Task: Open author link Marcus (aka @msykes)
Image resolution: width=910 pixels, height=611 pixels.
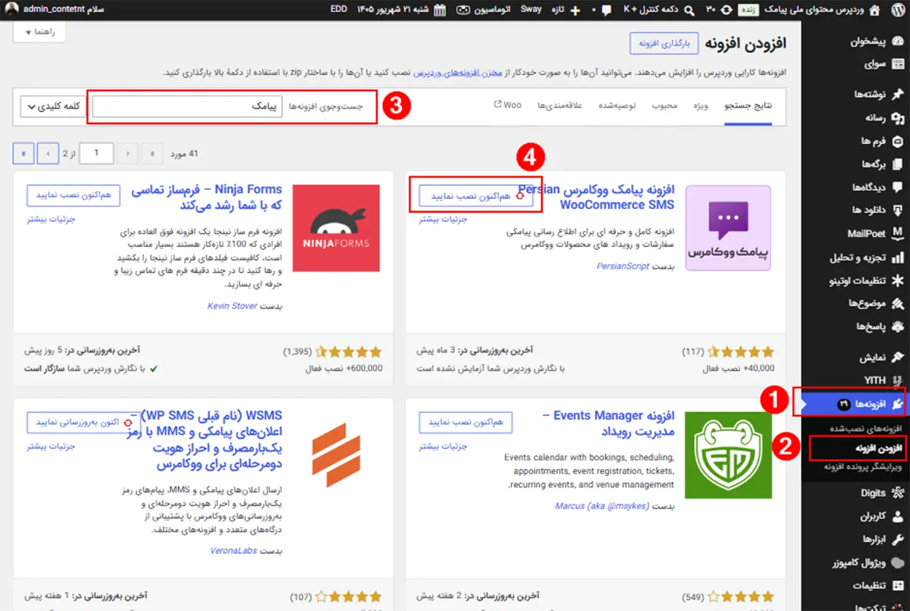Action: pyautogui.click(x=602, y=506)
